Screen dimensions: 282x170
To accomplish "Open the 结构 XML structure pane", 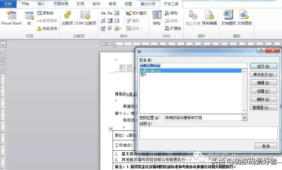I will pos(157,18).
